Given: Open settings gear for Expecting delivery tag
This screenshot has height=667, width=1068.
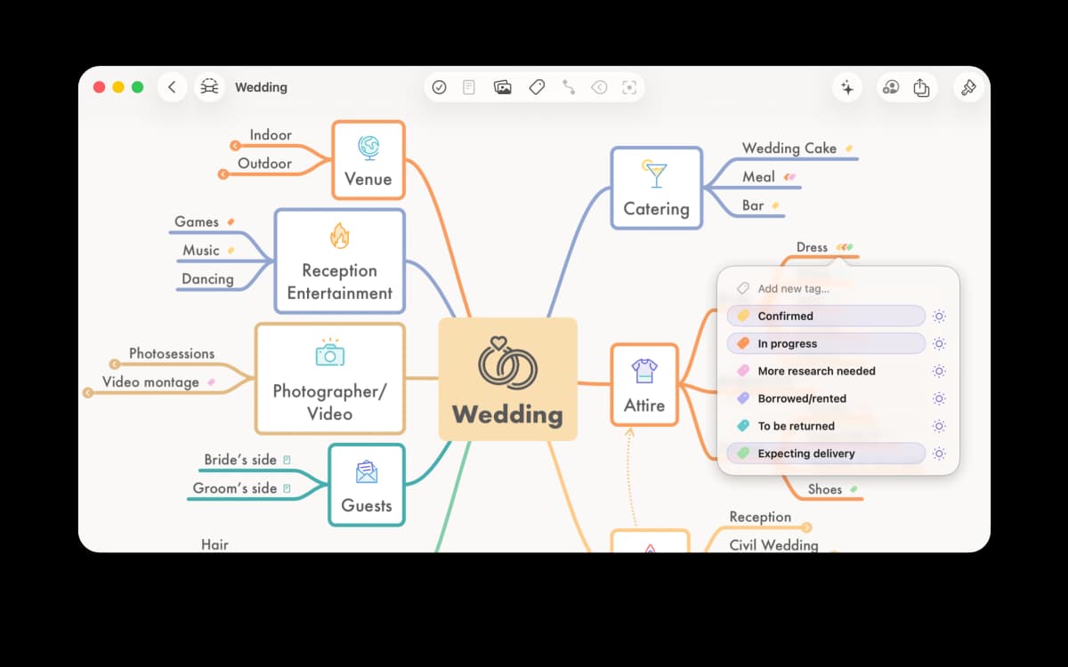Looking at the screenshot, I should tap(939, 454).
